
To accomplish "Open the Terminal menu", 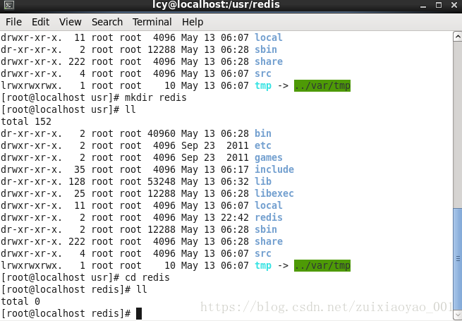I will click(x=152, y=22).
